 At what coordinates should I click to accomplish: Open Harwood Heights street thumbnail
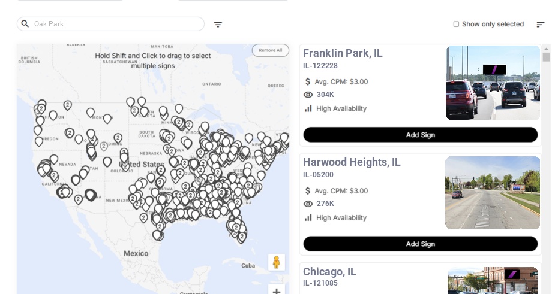coord(493,192)
